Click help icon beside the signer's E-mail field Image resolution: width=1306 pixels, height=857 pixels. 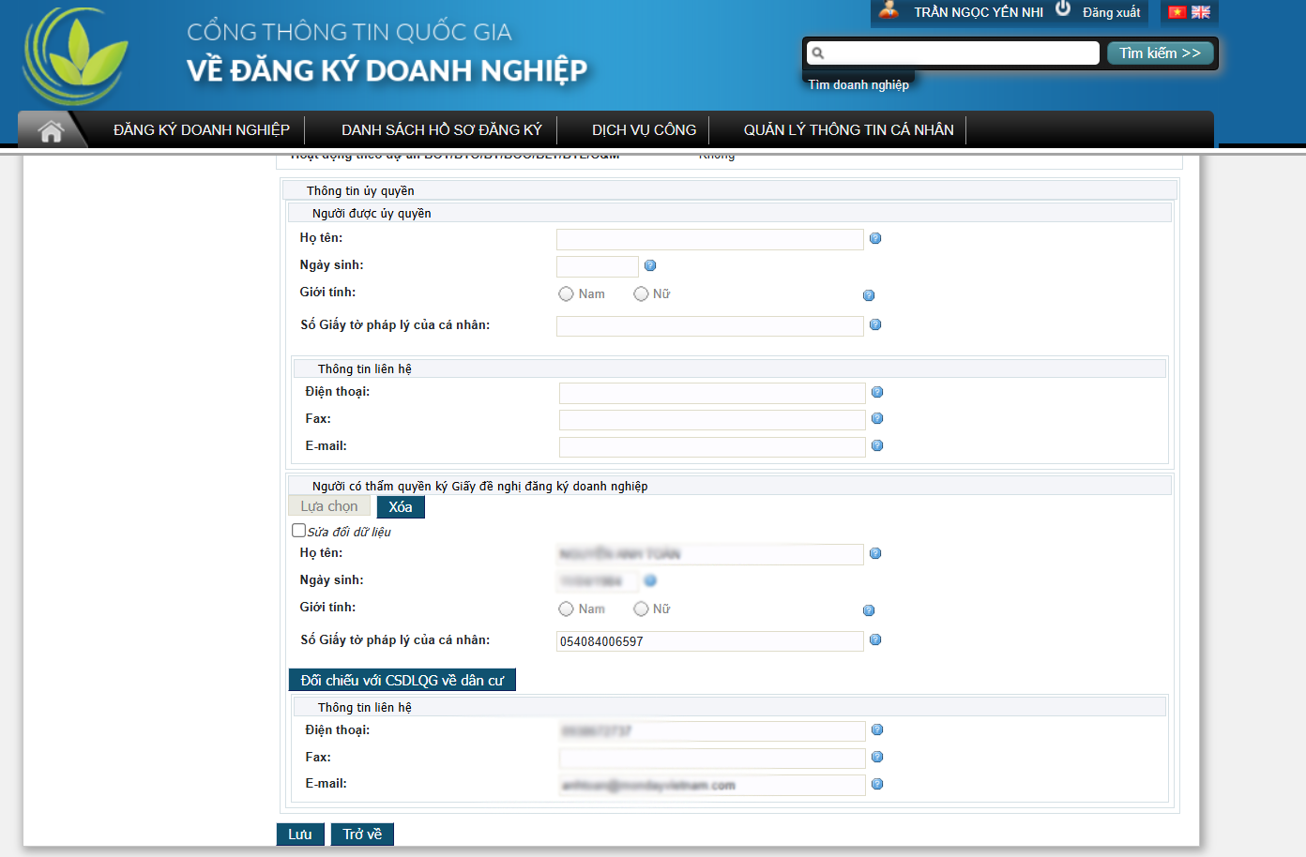(x=877, y=784)
